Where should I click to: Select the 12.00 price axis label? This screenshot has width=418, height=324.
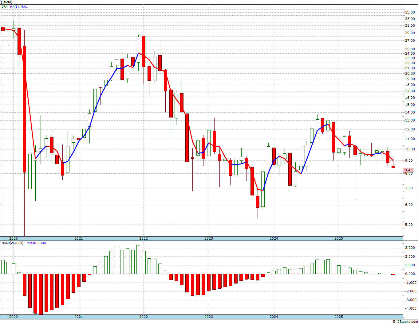(410, 129)
